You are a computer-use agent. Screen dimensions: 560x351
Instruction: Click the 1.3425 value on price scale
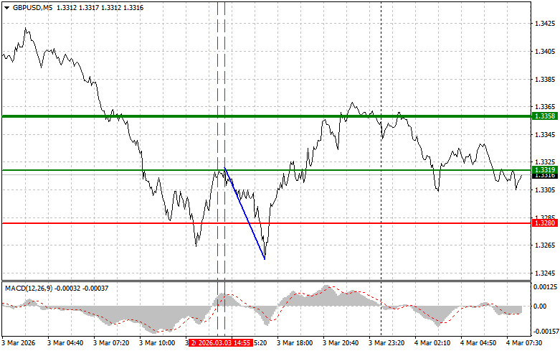click(x=541, y=24)
